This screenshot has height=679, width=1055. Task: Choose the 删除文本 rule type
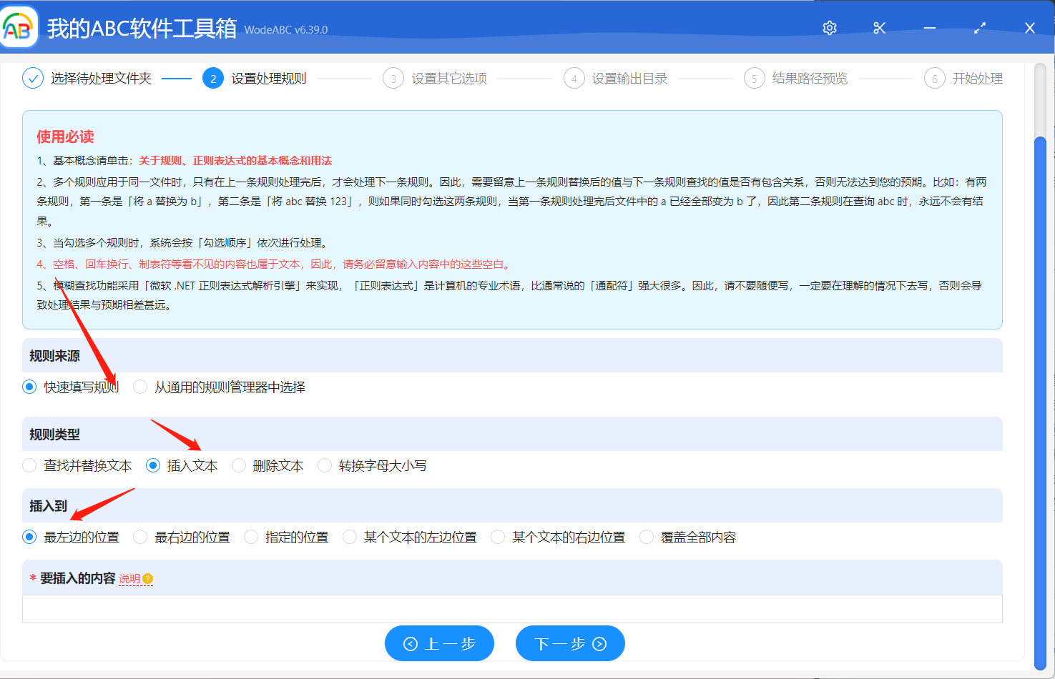coord(238,465)
